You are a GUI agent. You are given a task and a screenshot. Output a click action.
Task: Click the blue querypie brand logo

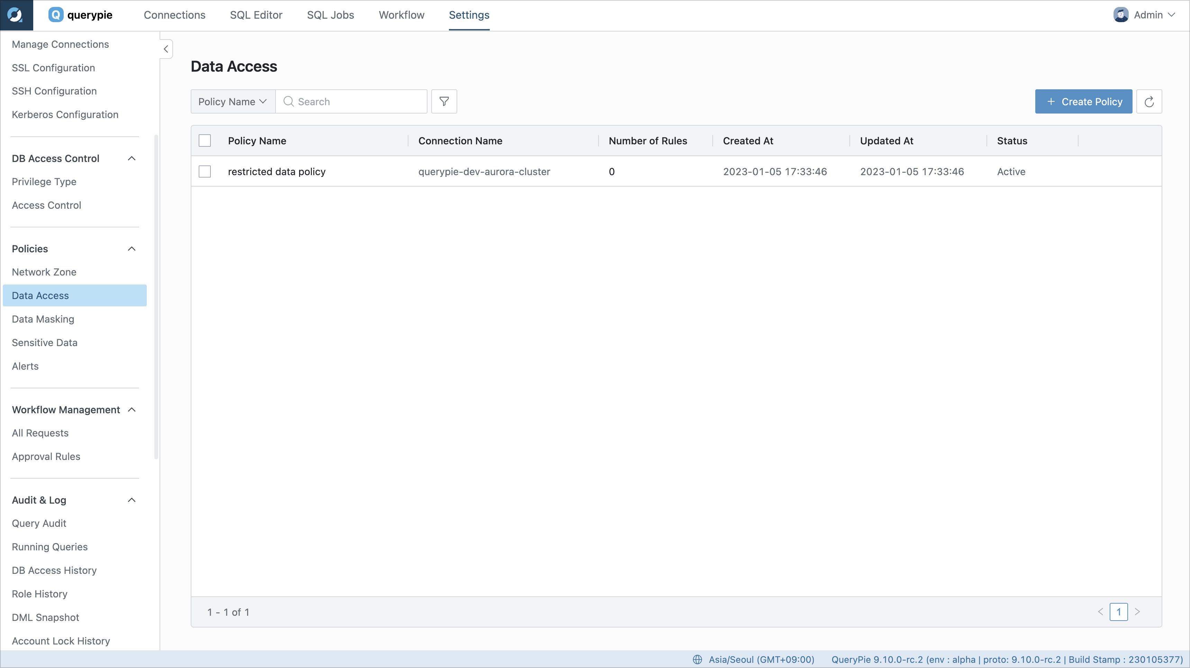pos(80,15)
